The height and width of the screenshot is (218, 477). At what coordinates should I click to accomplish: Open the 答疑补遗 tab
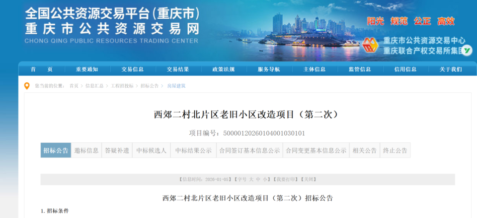tap(117, 151)
